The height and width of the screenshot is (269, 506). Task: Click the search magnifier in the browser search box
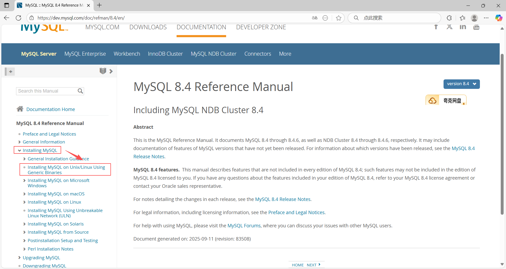(356, 18)
